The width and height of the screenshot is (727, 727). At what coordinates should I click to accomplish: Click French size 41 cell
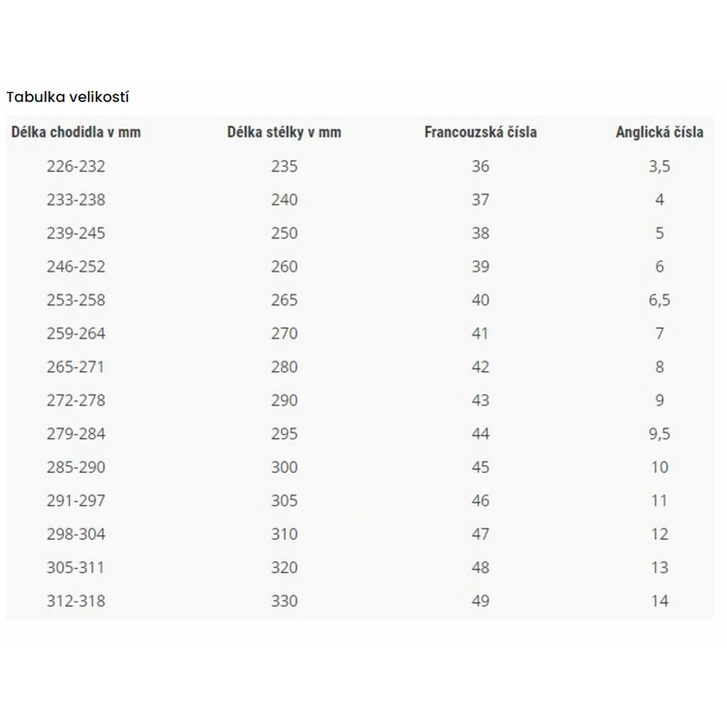click(480, 333)
